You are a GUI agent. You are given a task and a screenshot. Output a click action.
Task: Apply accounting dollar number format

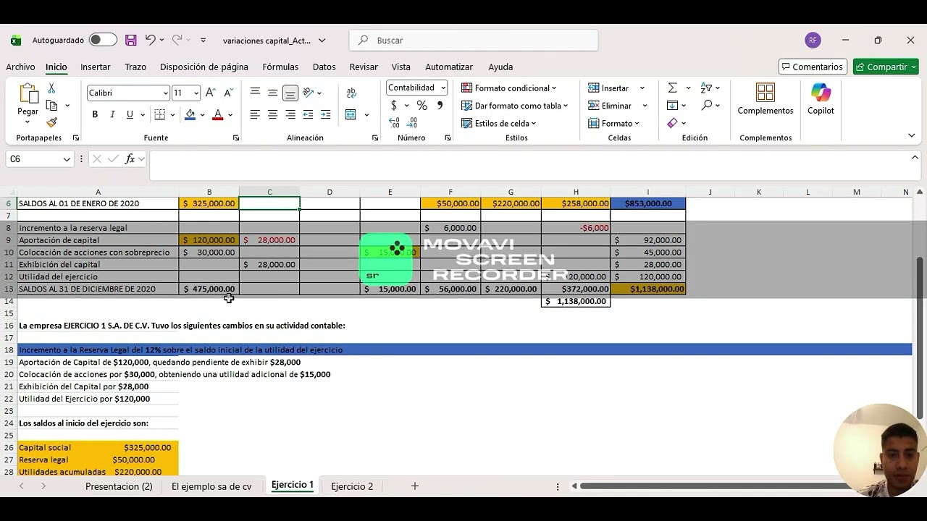394,106
